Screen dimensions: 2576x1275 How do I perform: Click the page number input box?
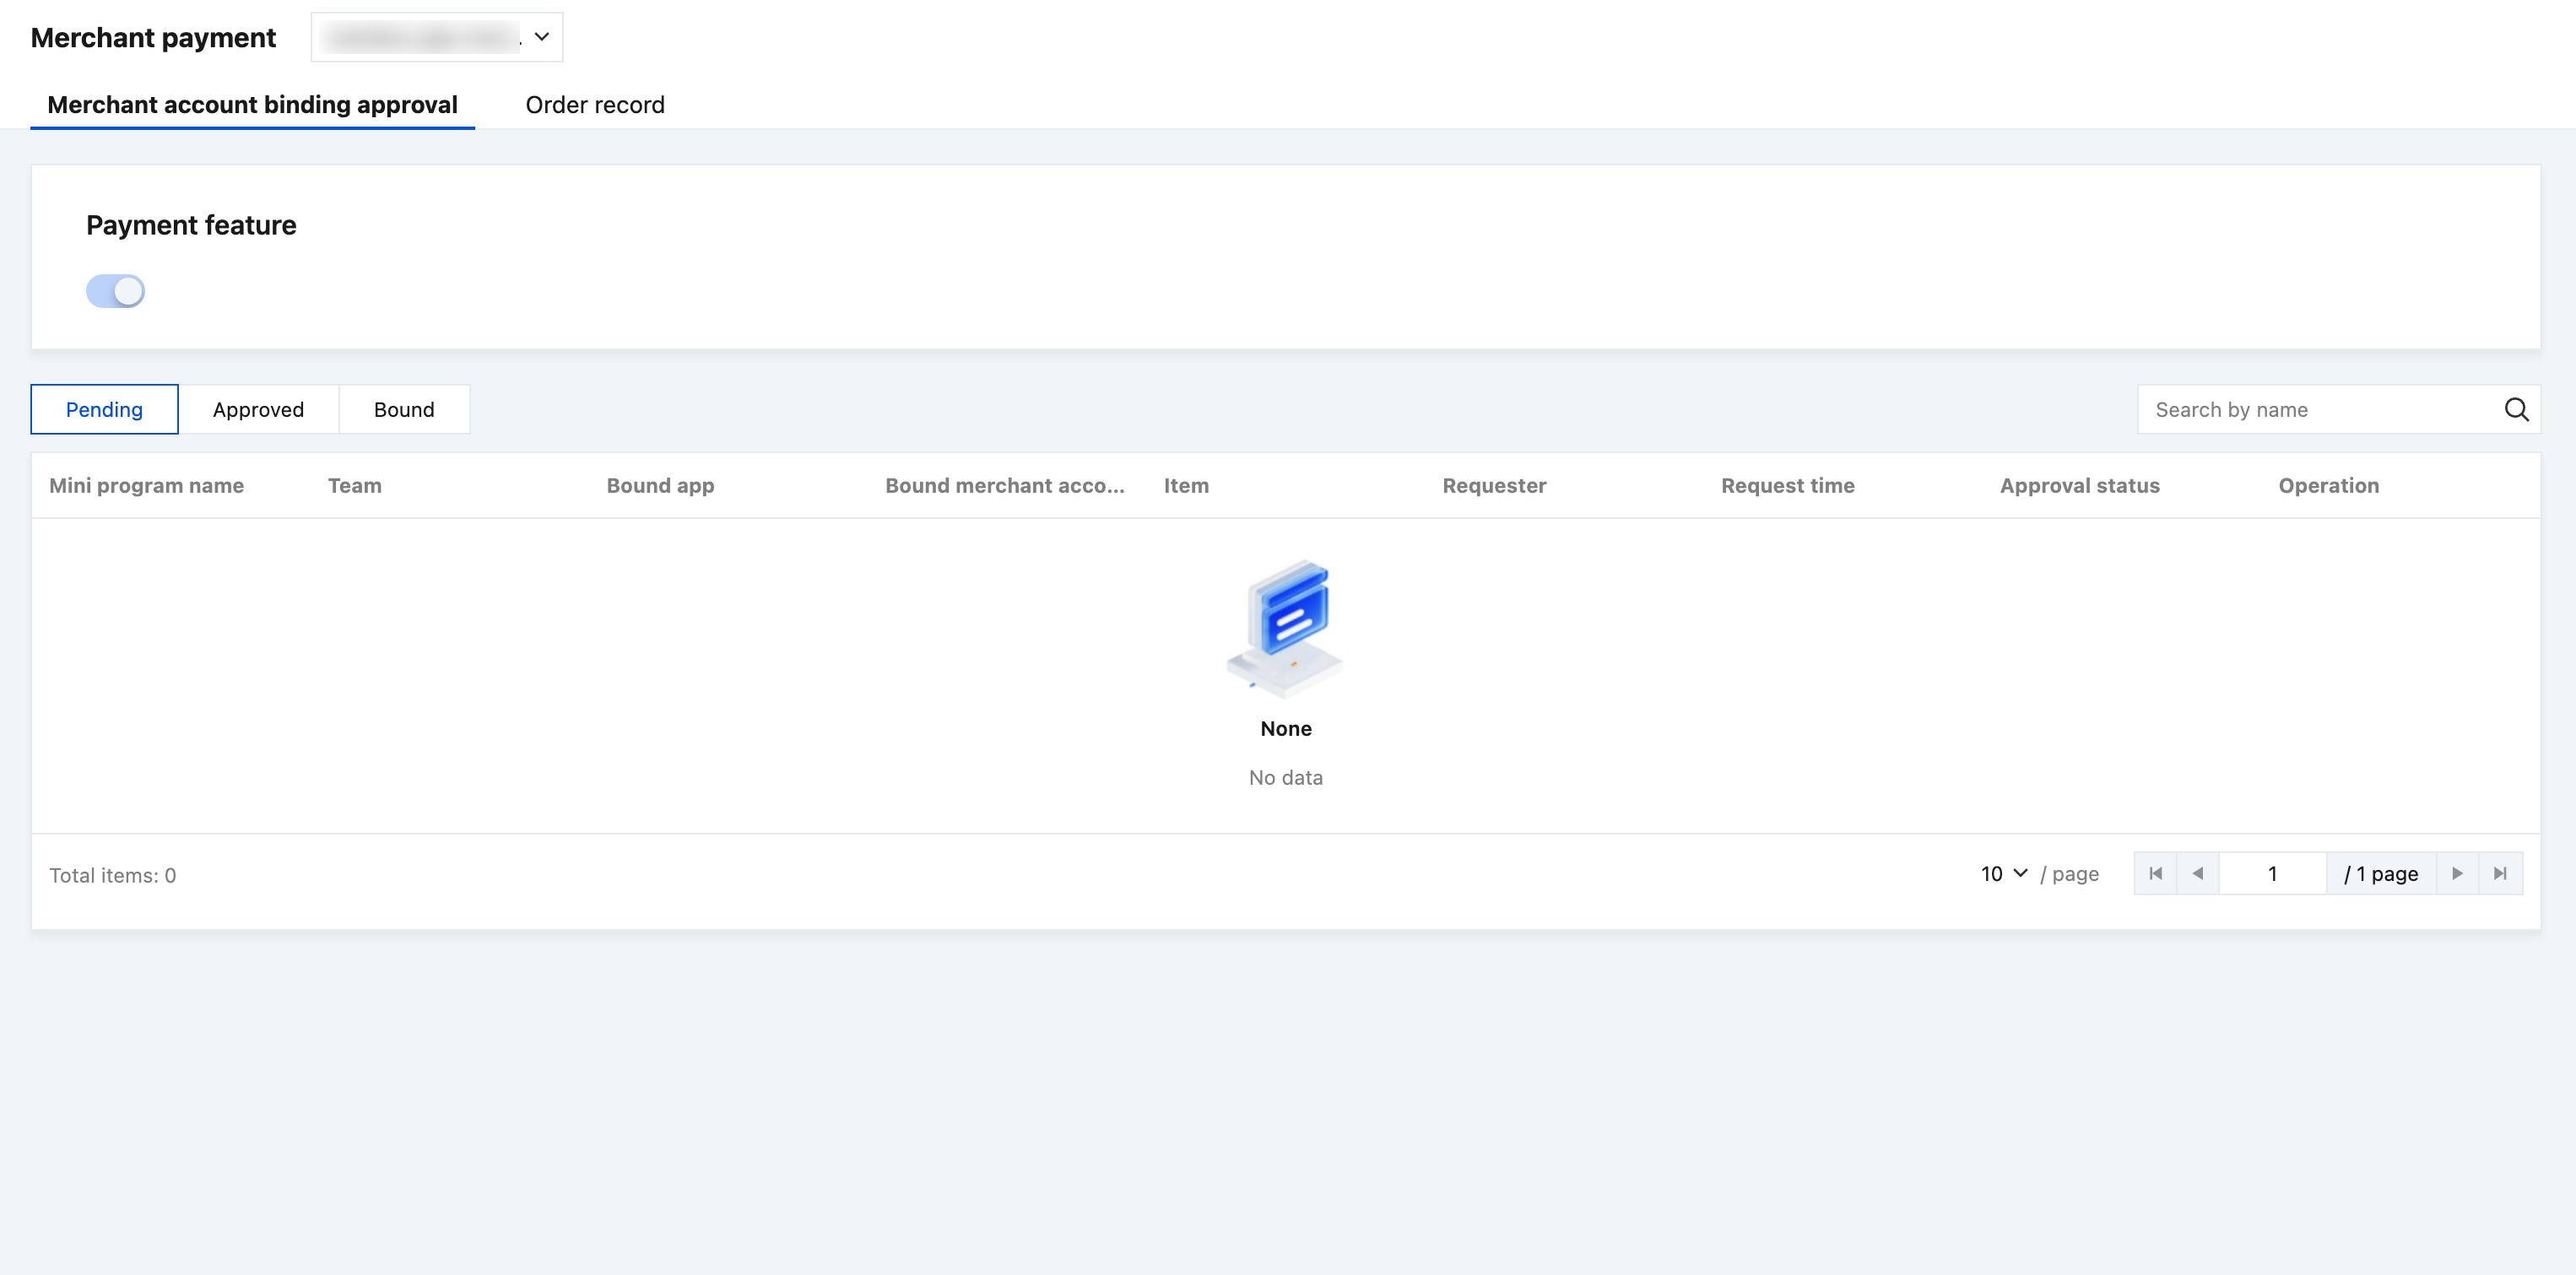click(2272, 873)
